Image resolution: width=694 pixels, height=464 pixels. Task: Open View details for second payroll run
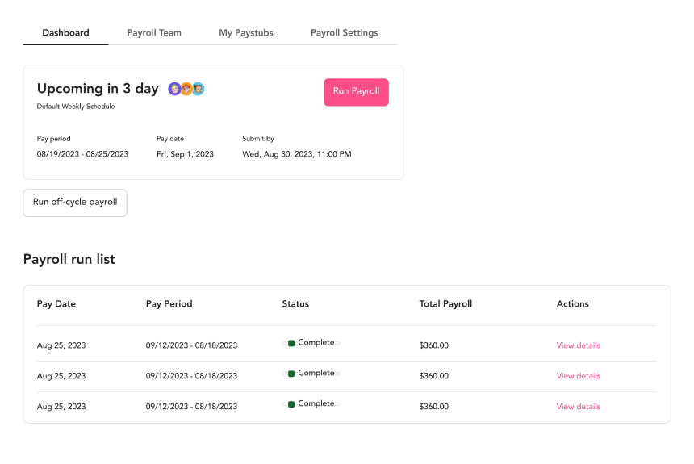click(x=578, y=376)
